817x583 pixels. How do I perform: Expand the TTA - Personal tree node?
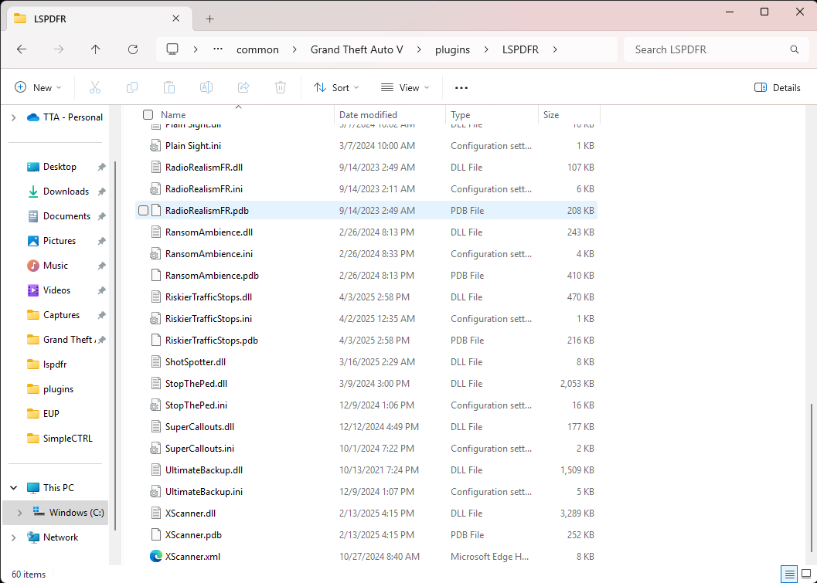[x=14, y=117]
